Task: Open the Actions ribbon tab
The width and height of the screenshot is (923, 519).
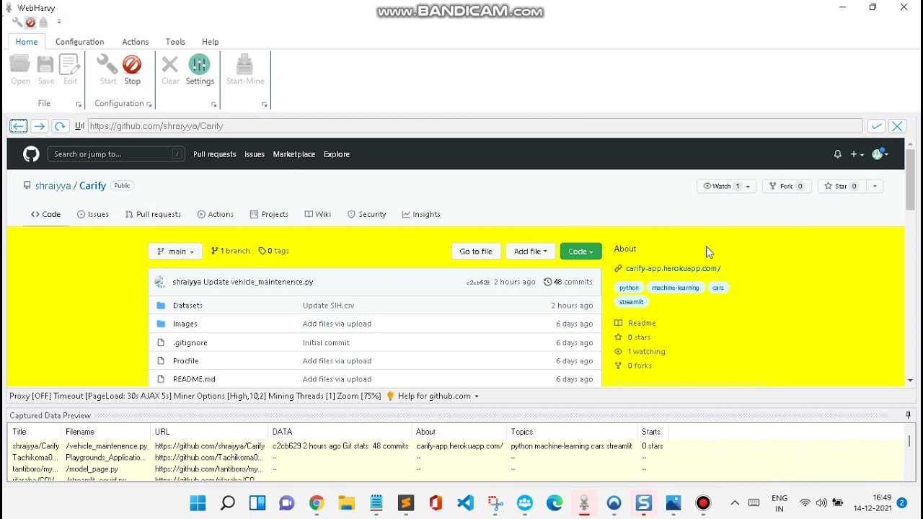Action: (136, 42)
